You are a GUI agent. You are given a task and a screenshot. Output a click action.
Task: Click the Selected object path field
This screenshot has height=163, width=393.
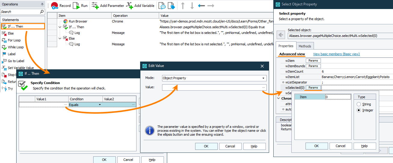340,36
